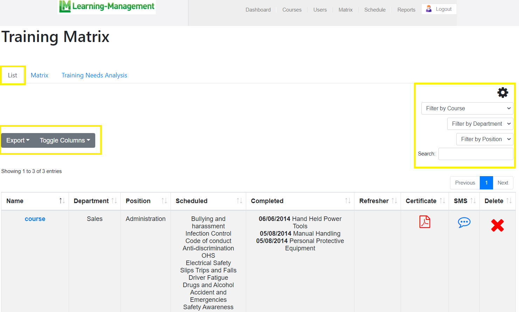
Task: Open the Filter by Department dropdown
Action: (x=480, y=124)
